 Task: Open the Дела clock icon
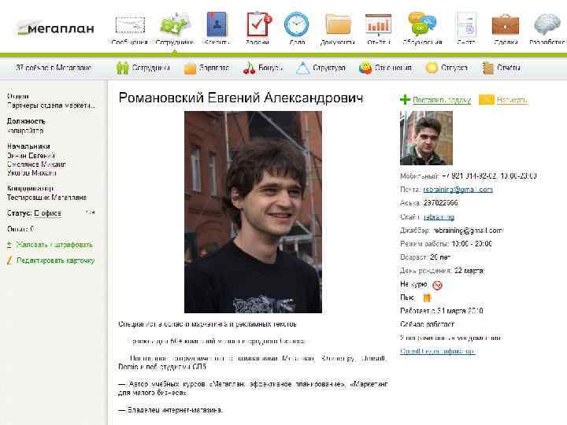click(297, 24)
